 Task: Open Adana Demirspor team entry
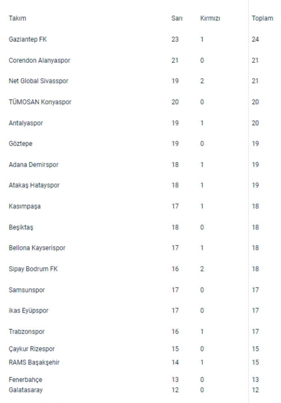33,164
